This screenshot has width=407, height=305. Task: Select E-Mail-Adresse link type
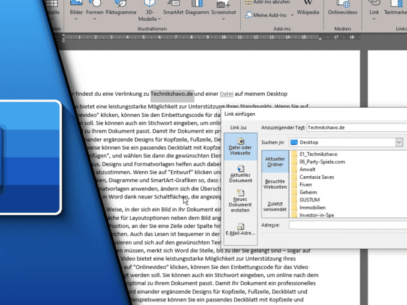240,229
